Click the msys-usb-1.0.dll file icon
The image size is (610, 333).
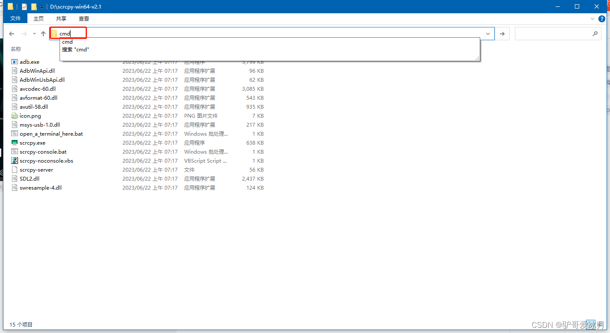15,125
